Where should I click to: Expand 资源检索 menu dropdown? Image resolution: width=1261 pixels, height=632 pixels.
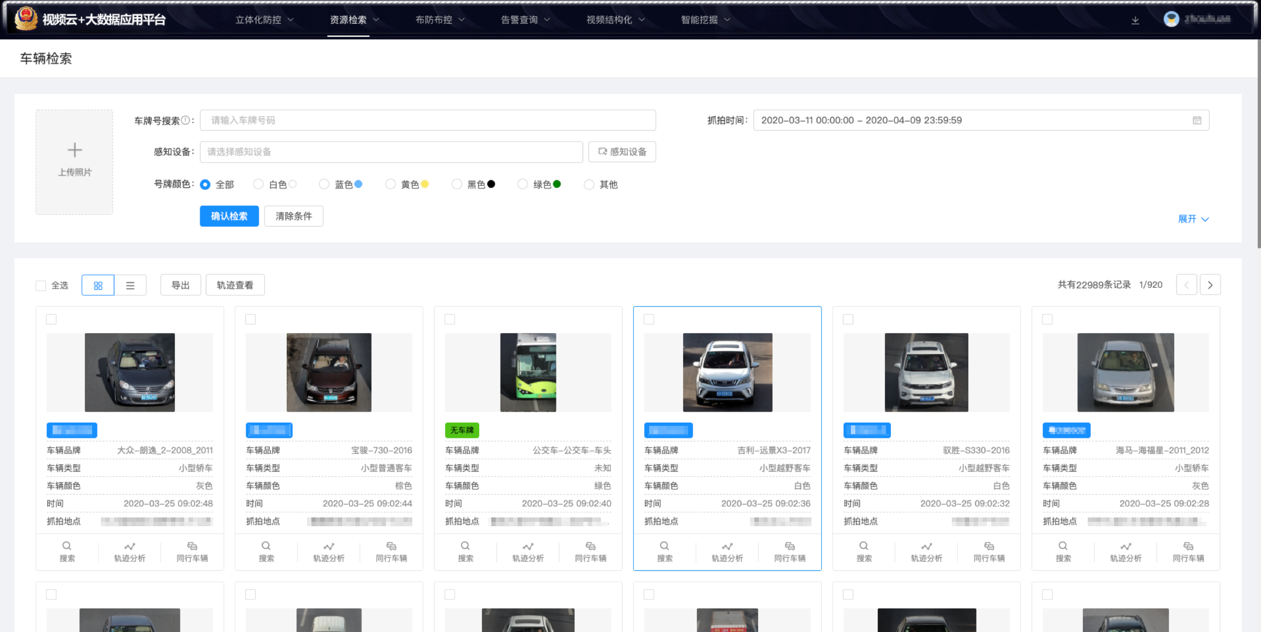(354, 20)
